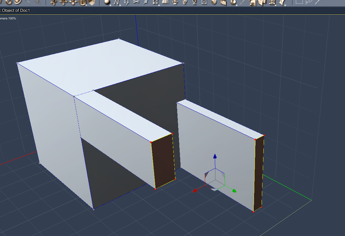The height and width of the screenshot is (236, 345).
Task: Click the half-dome symmetry icon
Action: 165,2
